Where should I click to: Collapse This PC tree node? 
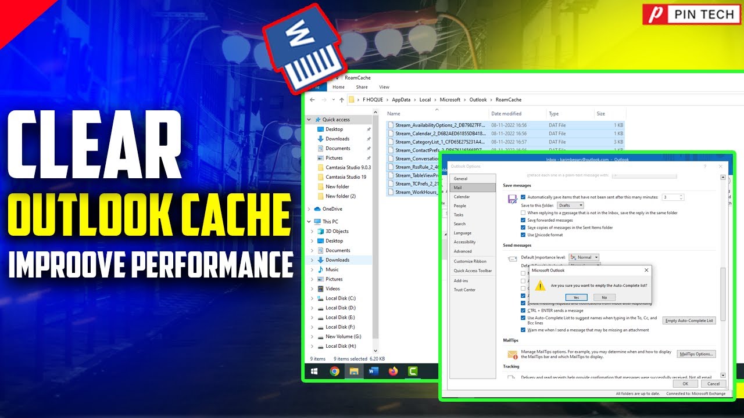[310, 222]
